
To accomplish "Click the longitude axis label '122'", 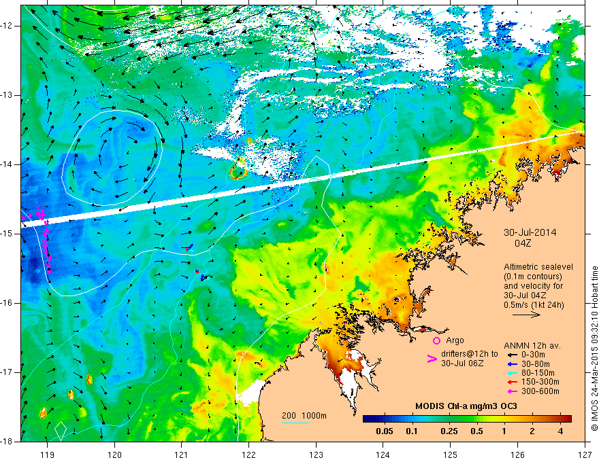I will point(248,455).
